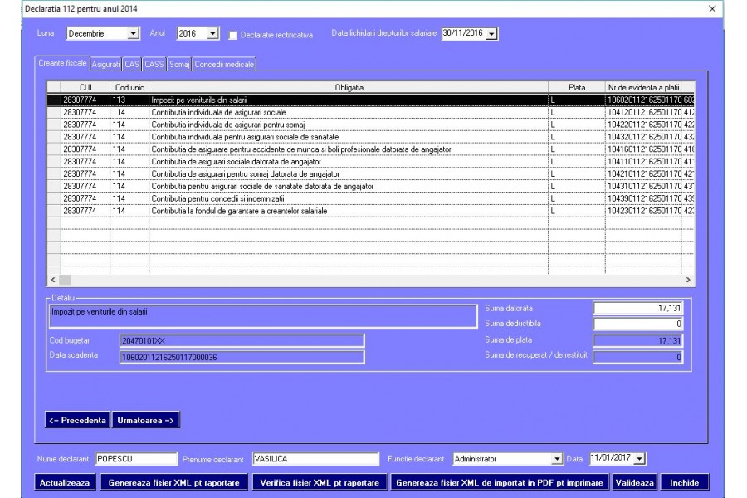747x498 pixels.
Task: Open the Anul year dropdown
Action: (213, 33)
